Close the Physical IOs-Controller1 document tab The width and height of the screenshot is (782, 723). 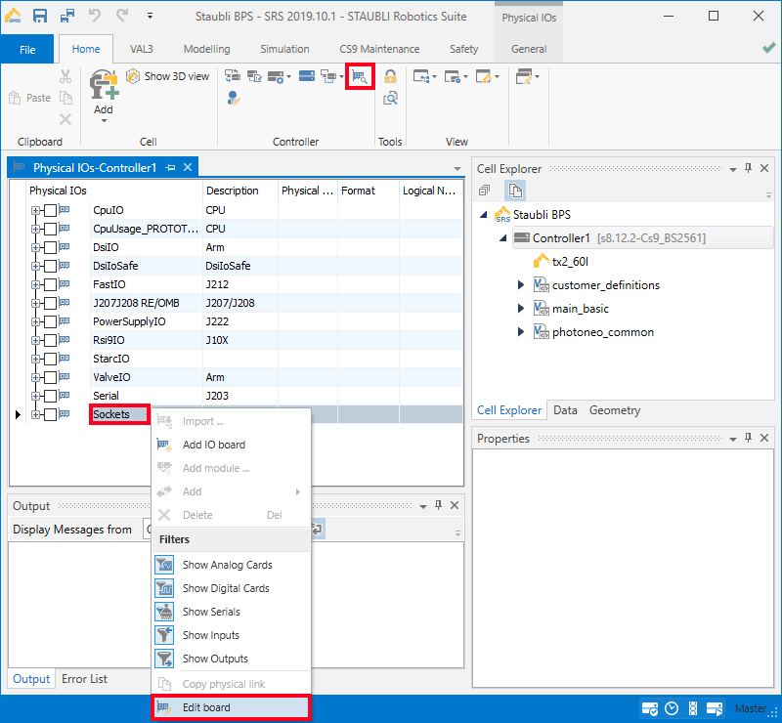coord(188,167)
